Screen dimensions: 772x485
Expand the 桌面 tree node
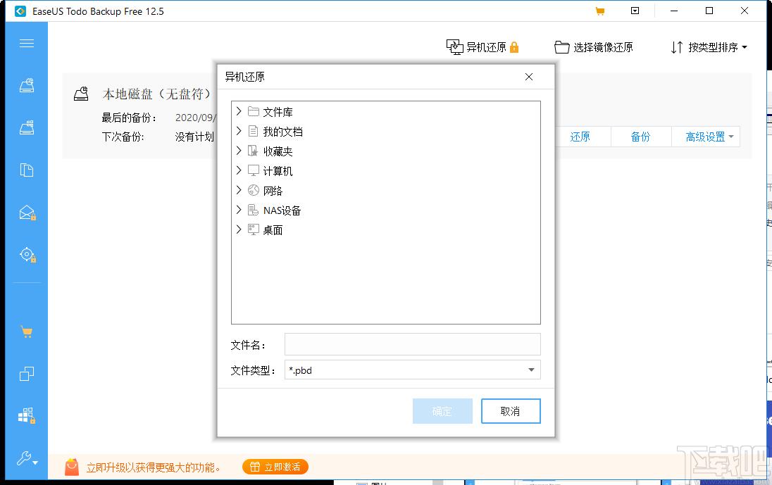[x=239, y=229]
